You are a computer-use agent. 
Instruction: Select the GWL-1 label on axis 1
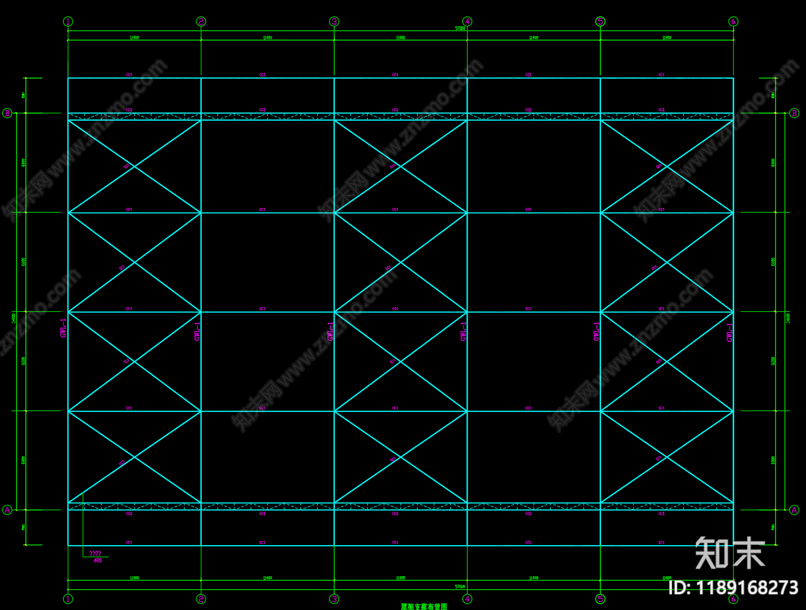tap(63, 328)
